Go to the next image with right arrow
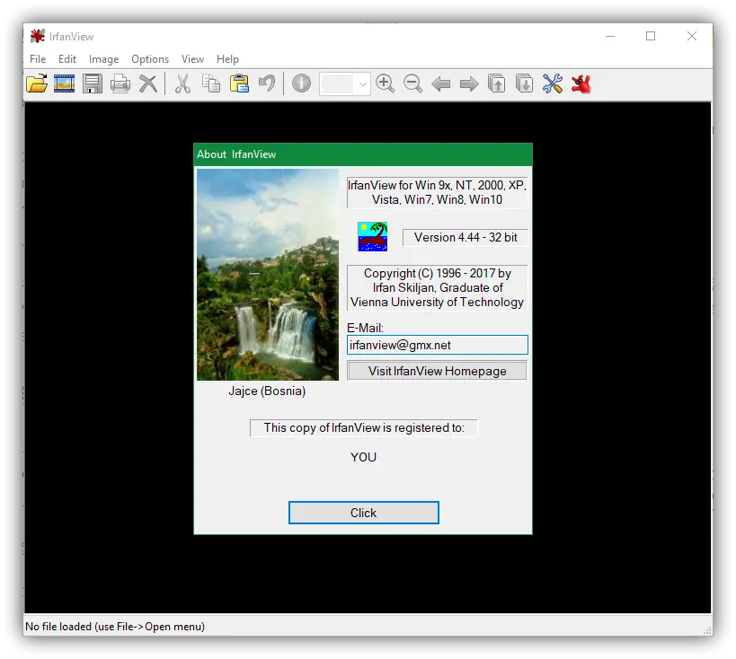Screen dimensions: 736x659 click(469, 84)
